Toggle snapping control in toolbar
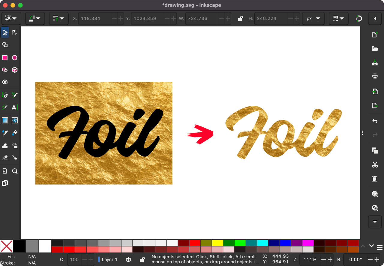The width and height of the screenshot is (384, 266). [x=359, y=19]
